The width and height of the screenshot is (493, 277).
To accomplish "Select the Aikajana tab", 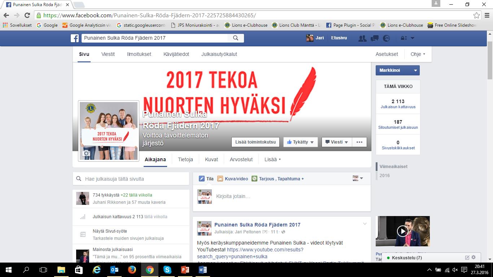I will pos(155,159).
